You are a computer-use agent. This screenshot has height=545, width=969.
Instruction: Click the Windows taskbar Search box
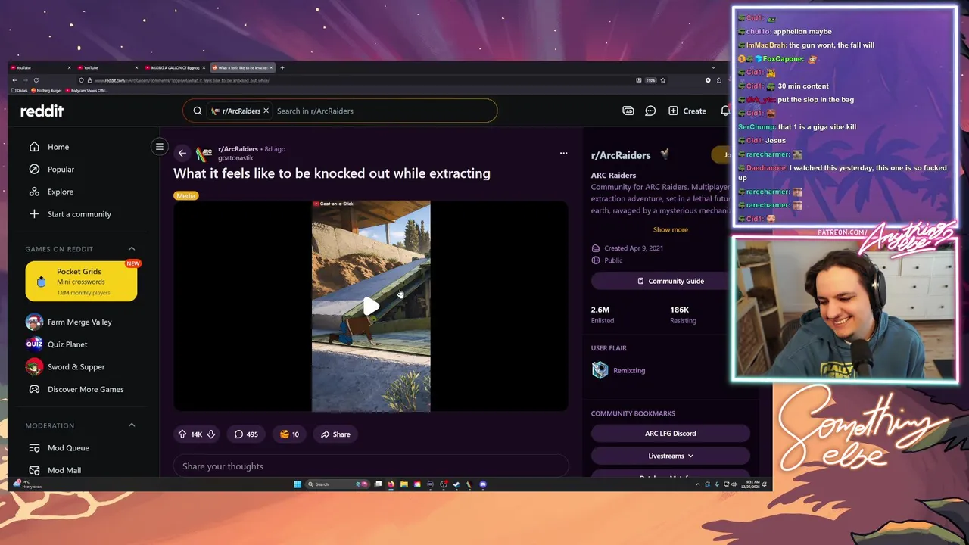coord(338,484)
